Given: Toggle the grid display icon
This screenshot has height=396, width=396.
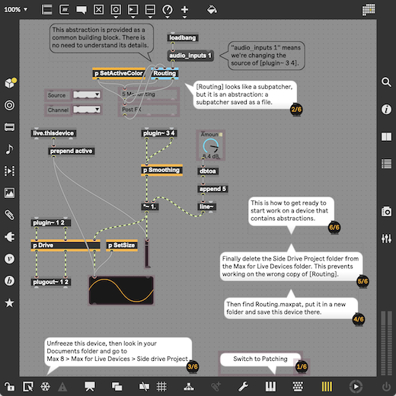Looking at the screenshot, I should pyautogui.click(x=161, y=387).
